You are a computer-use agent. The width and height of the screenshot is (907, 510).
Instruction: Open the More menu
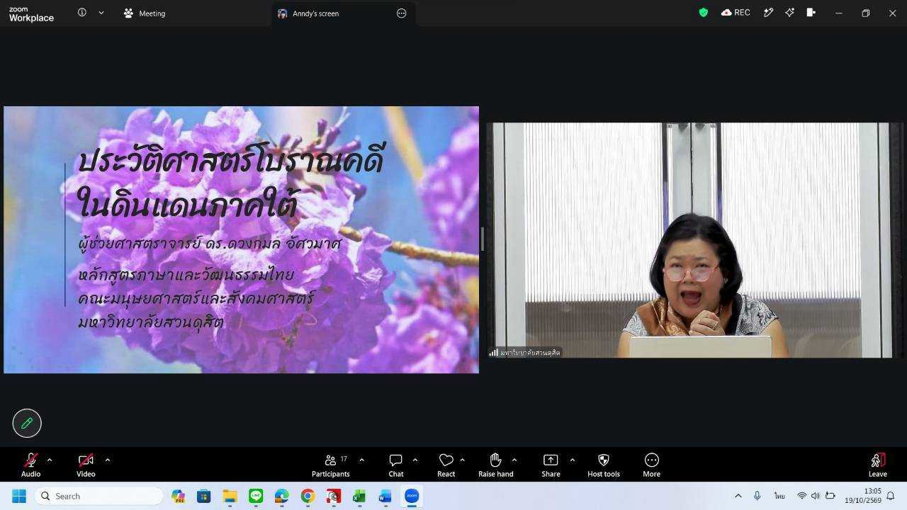click(652, 465)
